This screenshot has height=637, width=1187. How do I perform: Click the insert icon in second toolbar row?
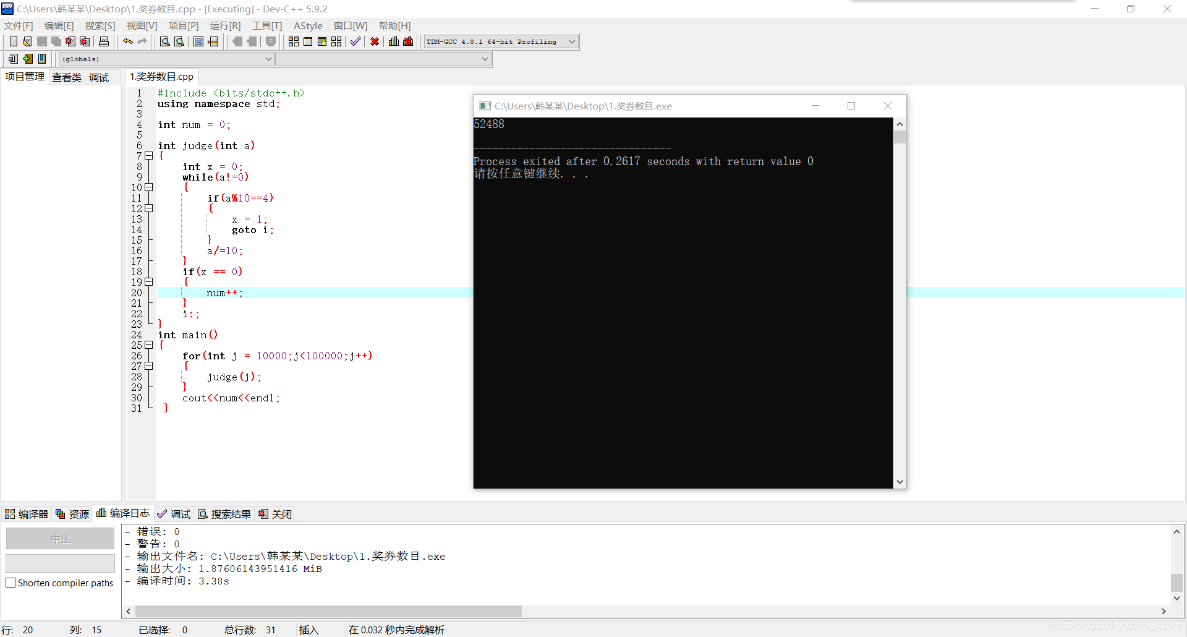(14, 59)
